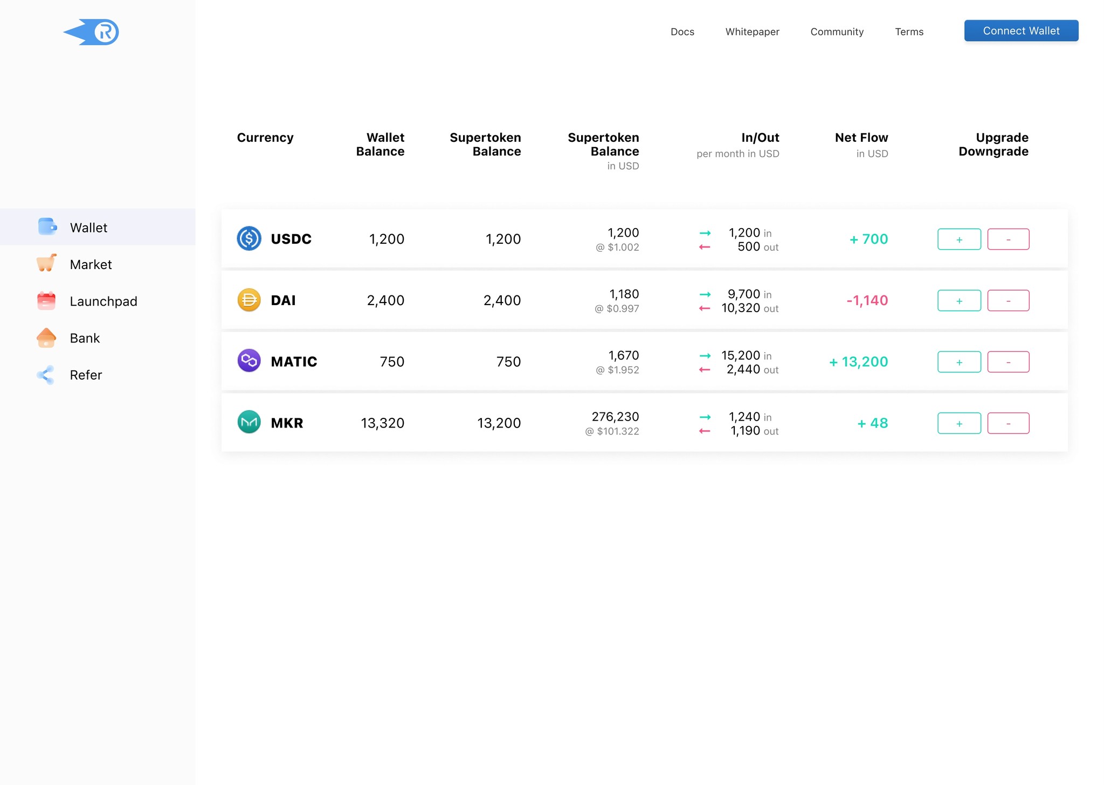1104x785 pixels.
Task: Click the Refer share icon
Action: (46, 375)
